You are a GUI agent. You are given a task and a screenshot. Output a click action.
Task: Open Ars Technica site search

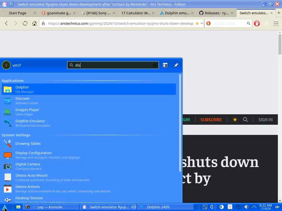pyautogui.click(x=245, y=120)
